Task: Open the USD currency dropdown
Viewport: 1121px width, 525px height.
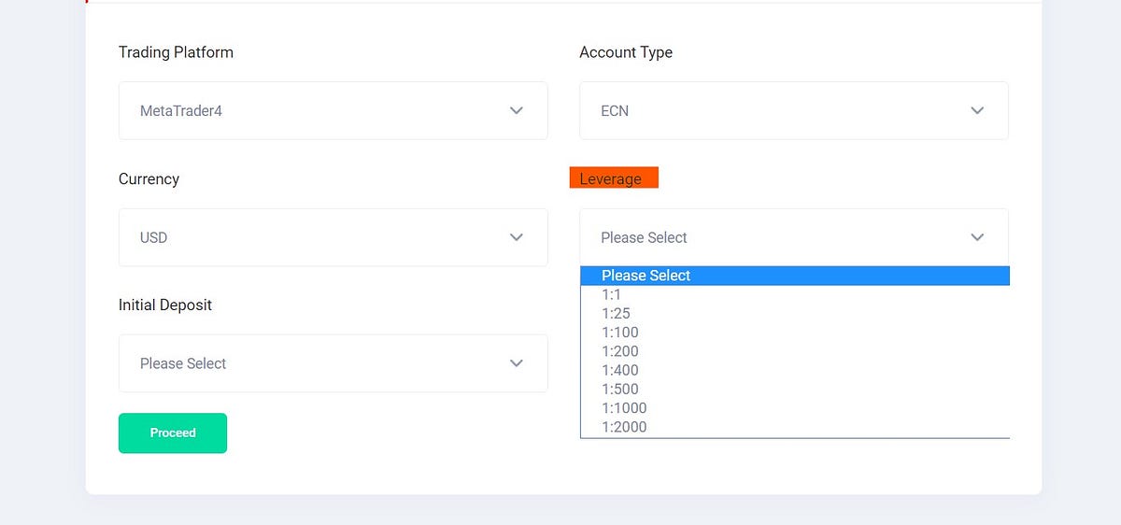Action: tap(333, 237)
